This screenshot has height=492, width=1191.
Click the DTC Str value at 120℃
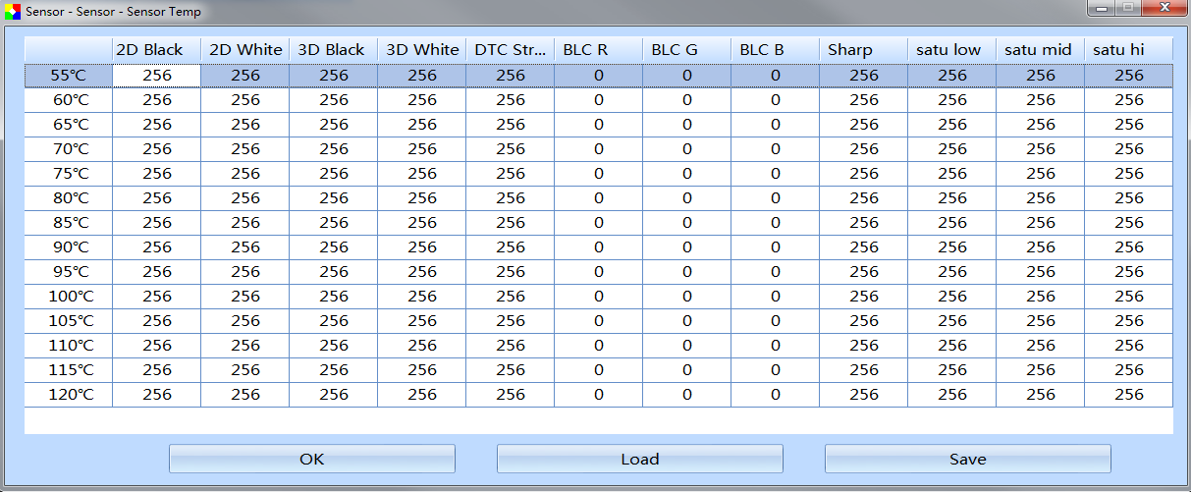pos(511,395)
